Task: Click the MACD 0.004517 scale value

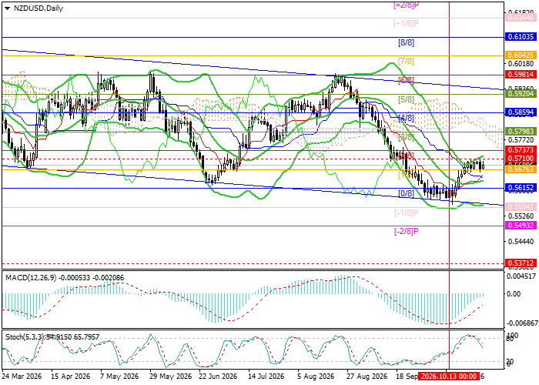Action: point(521,276)
